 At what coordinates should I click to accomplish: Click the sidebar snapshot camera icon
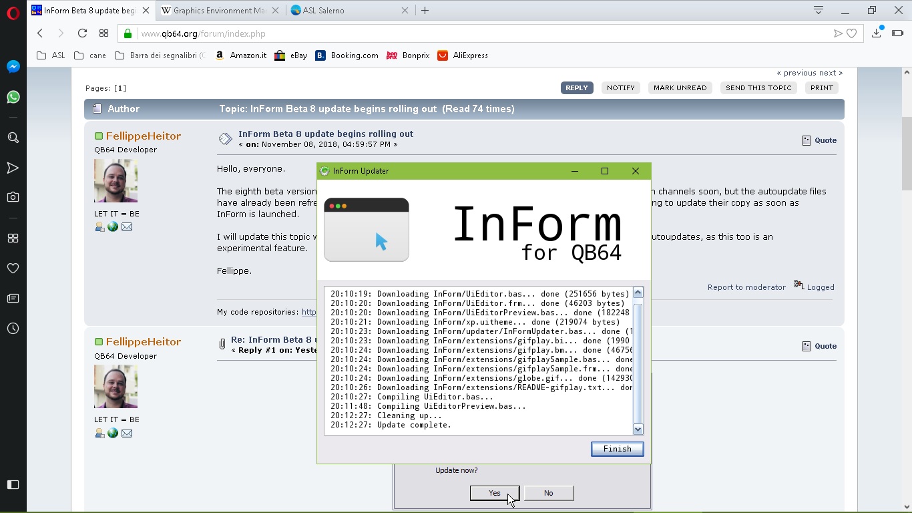(x=13, y=197)
